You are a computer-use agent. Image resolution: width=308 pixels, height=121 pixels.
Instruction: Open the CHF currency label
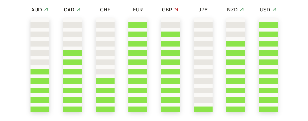(x=105, y=10)
